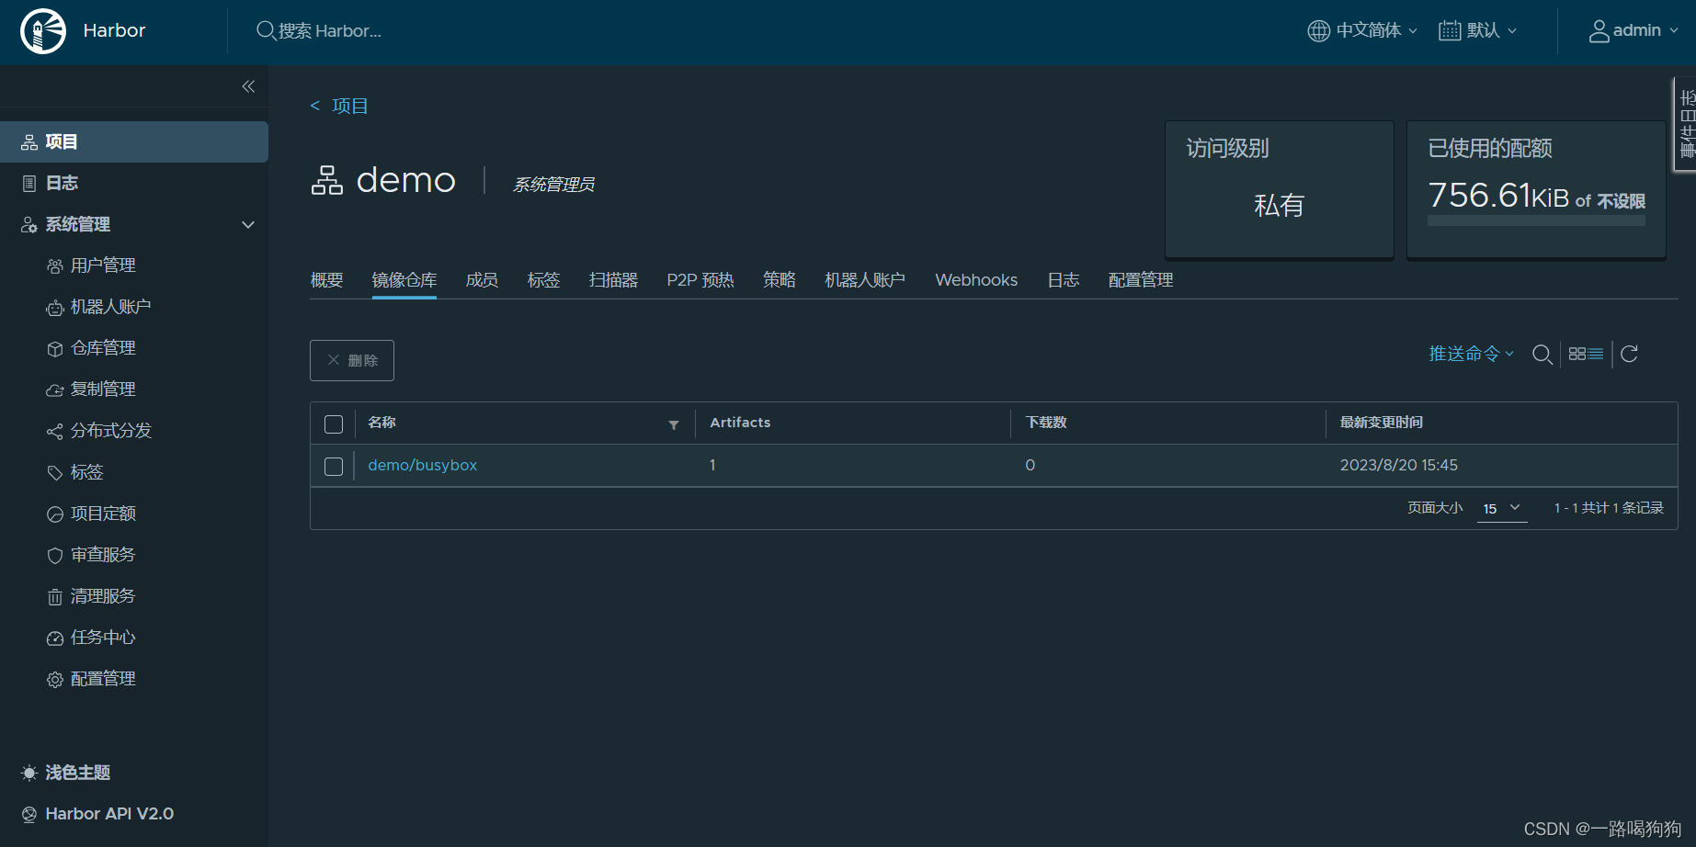
Task: Open 任务中心 in sidebar
Action: 103,638
